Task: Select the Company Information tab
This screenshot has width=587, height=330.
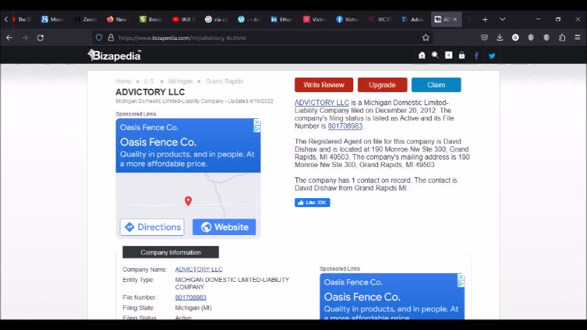Action: 170,252
